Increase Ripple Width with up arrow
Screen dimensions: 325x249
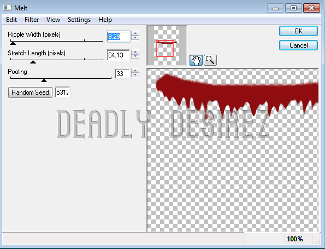pyautogui.click(x=135, y=33)
